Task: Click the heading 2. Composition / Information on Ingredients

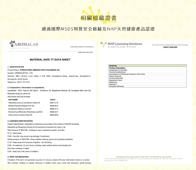Action: (x=26, y=87)
